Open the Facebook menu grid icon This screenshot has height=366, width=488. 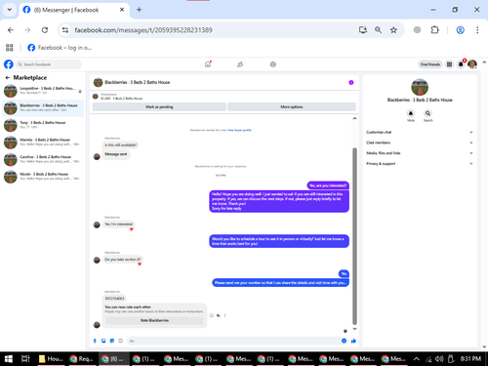pyautogui.click(x=449, y=64)
